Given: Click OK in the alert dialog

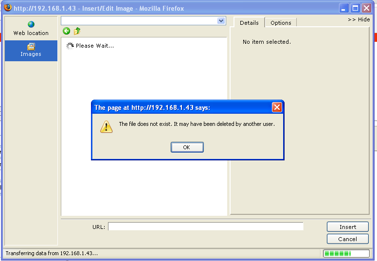Looking at the screenshot, I should pos(187,147).
